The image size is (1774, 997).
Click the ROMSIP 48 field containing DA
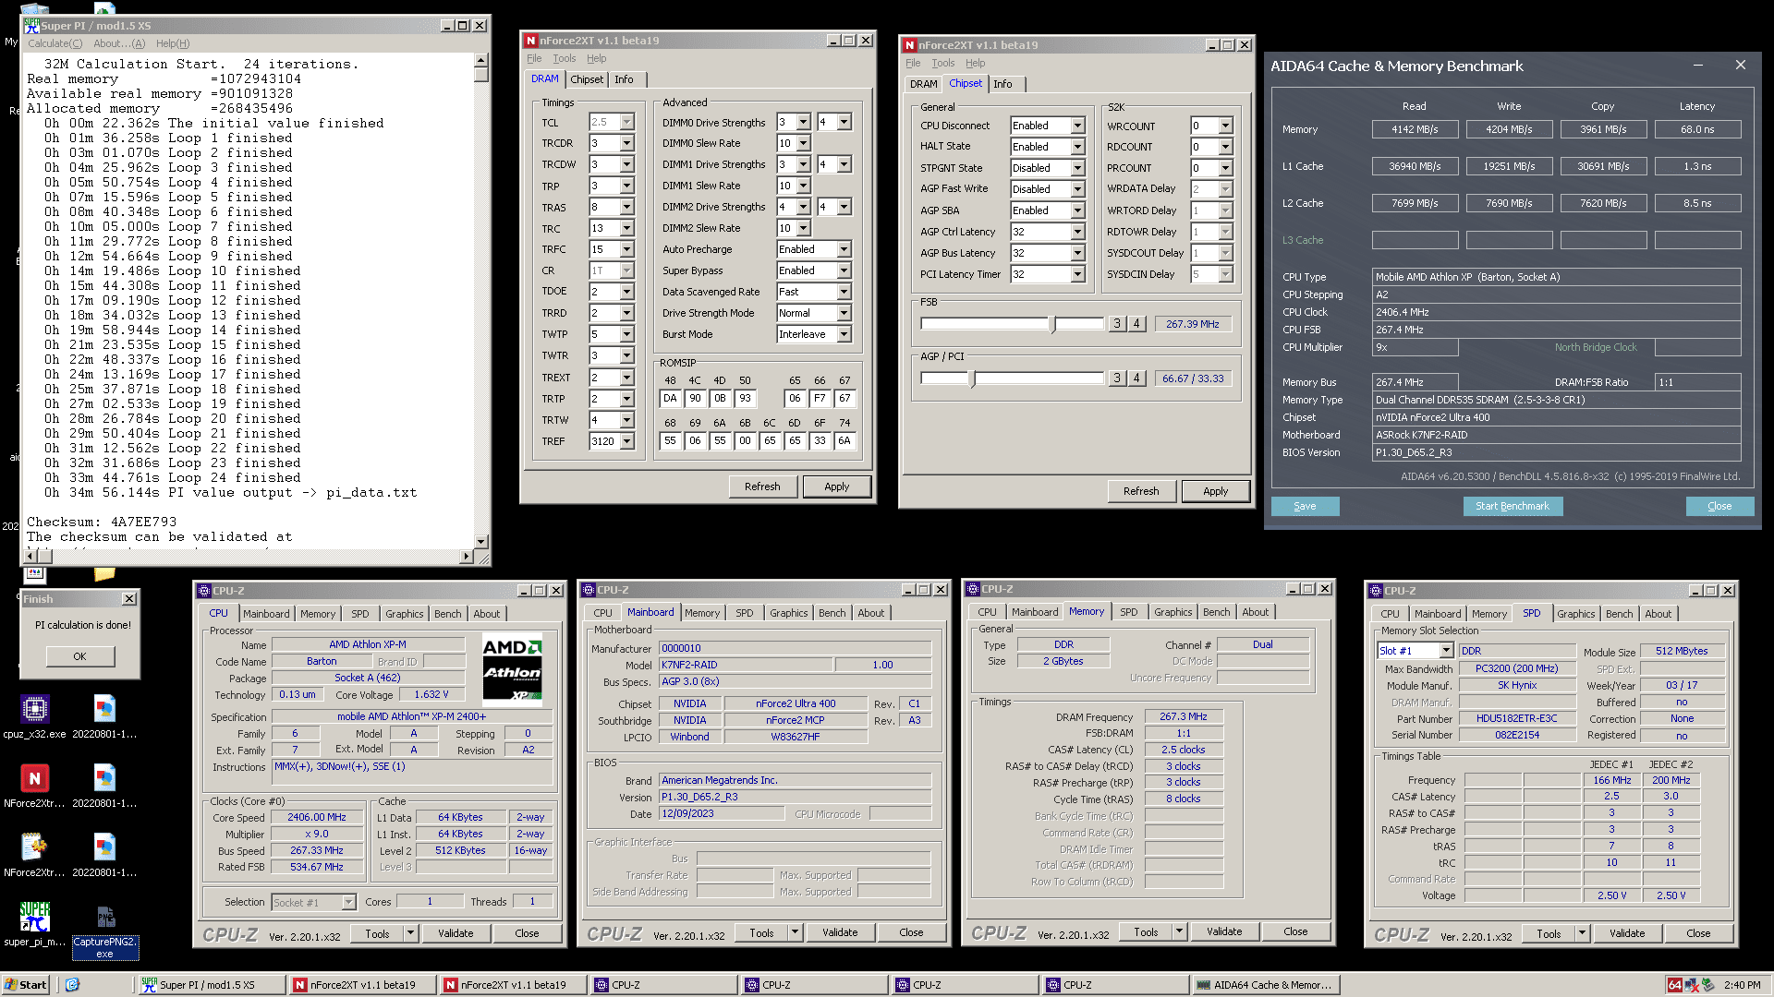pyautogui.click(x=670, y=399)
